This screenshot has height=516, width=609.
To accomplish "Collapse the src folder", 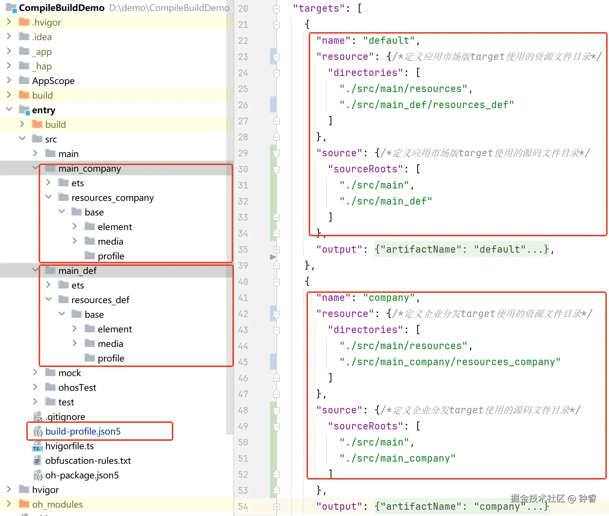I will coord(22,138).
